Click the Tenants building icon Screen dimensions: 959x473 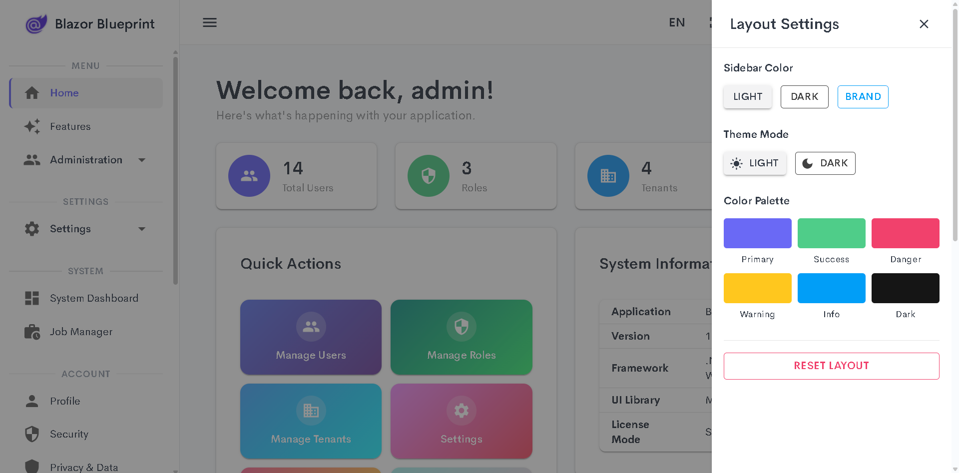[x=608, y=176]
